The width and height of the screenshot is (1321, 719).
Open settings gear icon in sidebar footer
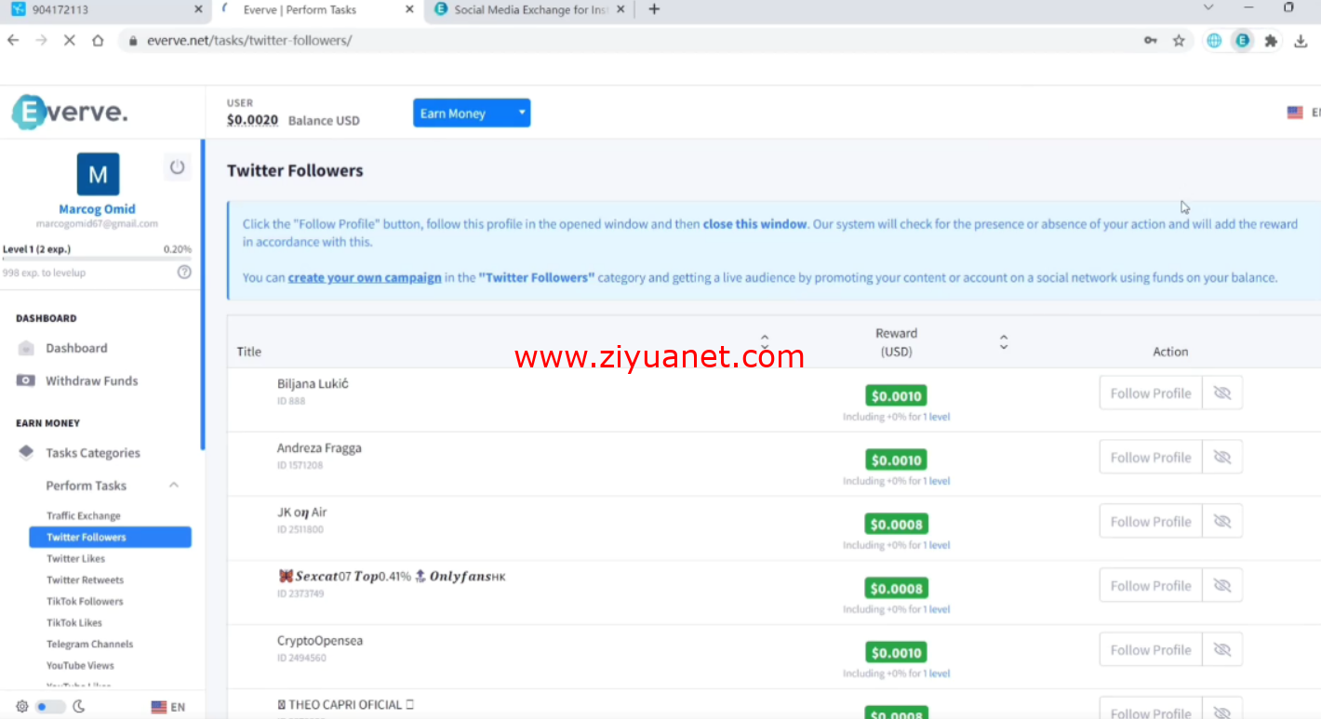click(x=22, y=707)
